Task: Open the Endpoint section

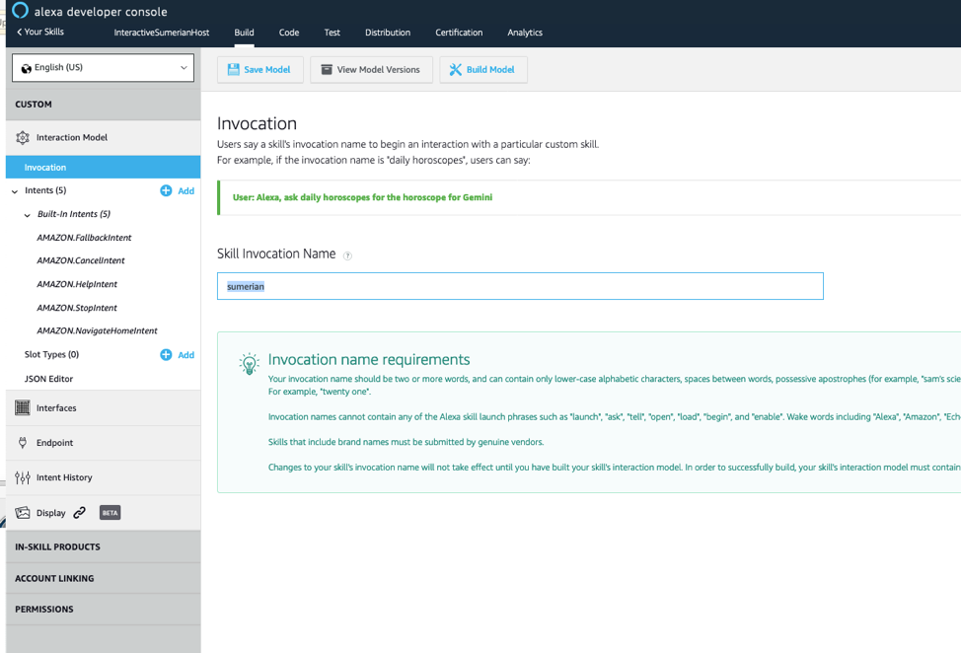Action: (x=103, y=443)
